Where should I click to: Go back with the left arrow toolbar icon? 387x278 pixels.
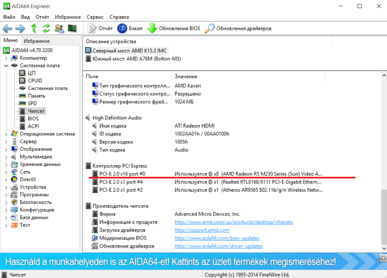pos(7,29)
